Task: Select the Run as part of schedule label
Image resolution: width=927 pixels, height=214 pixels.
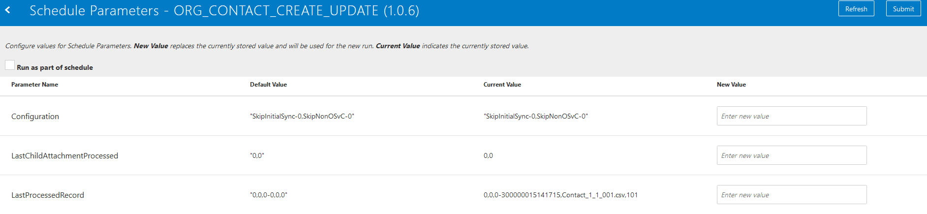Action: click(x=55, y=67)
